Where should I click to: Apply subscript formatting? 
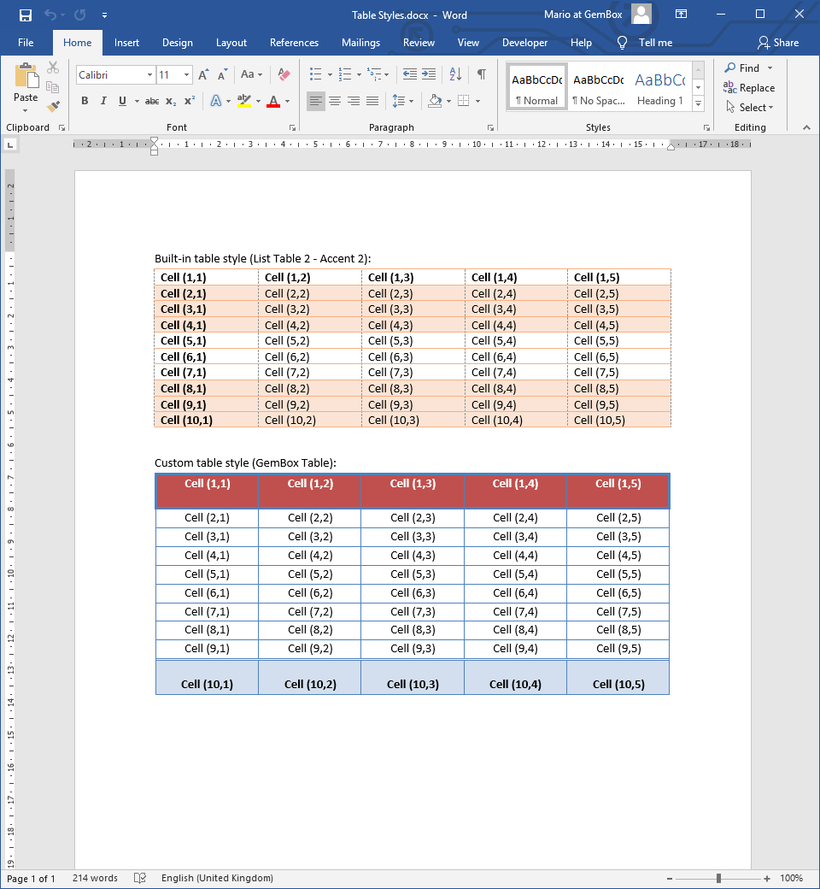point(171,101)
